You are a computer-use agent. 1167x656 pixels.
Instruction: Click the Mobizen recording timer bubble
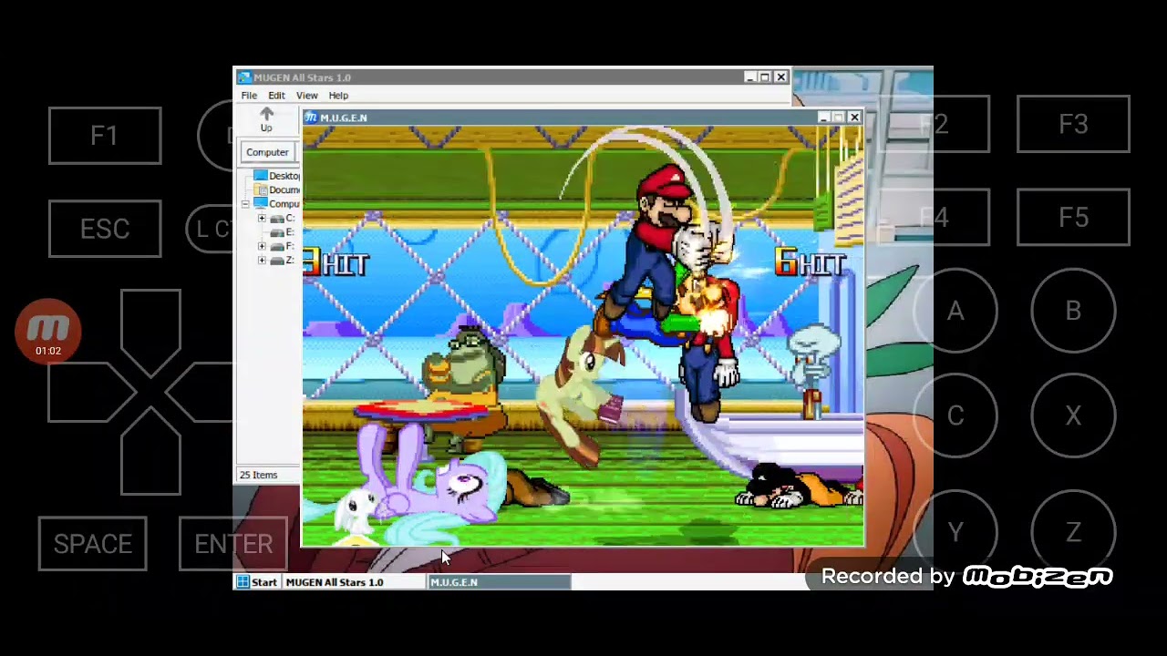(x=48, y=332)
